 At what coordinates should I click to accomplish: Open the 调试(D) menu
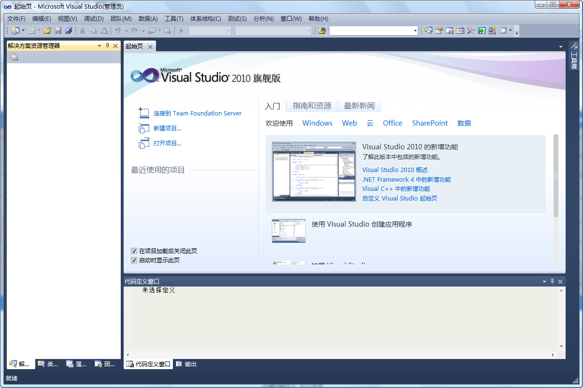[94, 19]
